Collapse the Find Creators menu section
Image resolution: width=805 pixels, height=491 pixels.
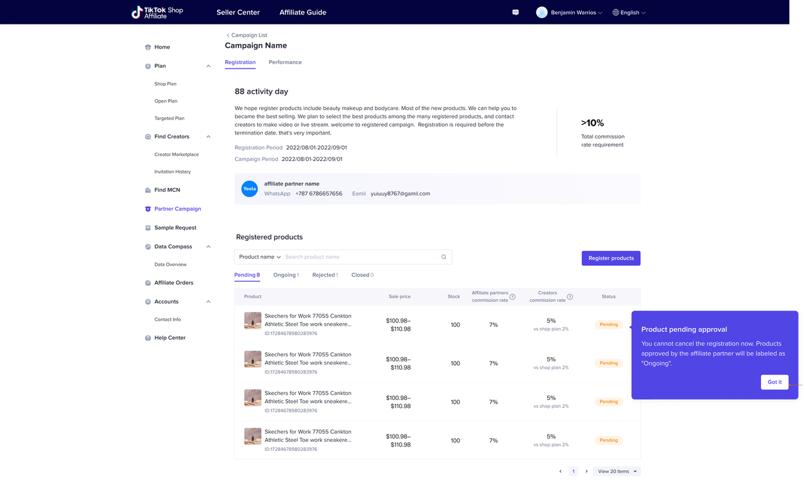pos(208,136)
